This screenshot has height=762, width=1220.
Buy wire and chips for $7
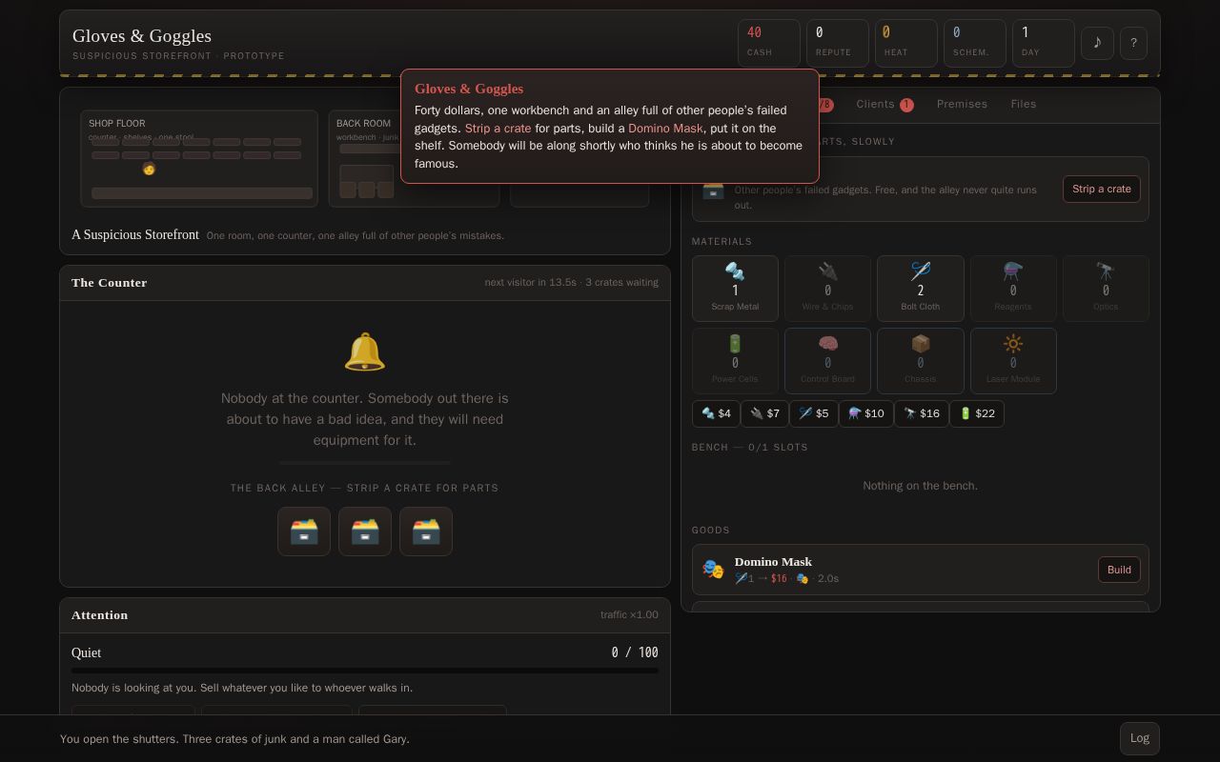click(764, 413)
